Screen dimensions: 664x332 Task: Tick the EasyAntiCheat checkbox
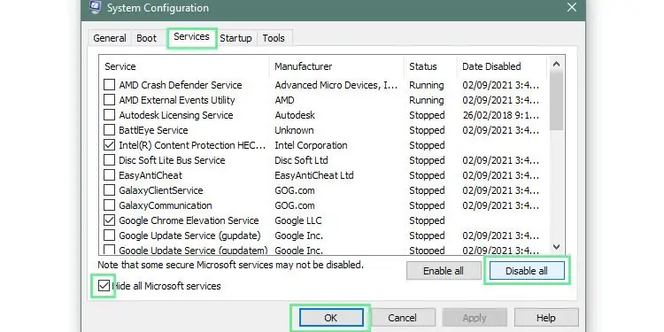point(109,175)
